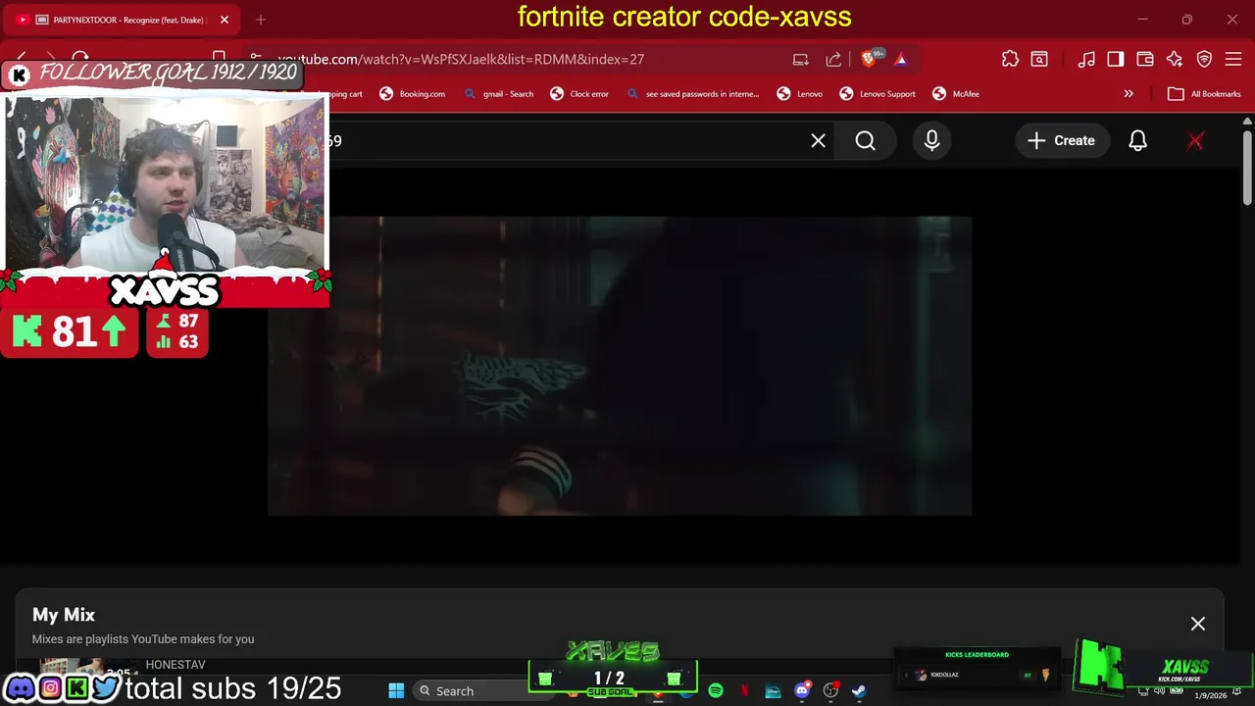Open the Brave Shields lion icon
This screenshot has width=1255, height=706.
(x=869, y=59)
